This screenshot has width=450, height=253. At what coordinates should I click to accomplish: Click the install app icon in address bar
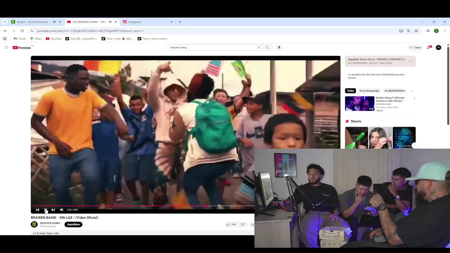click(401, 31)
